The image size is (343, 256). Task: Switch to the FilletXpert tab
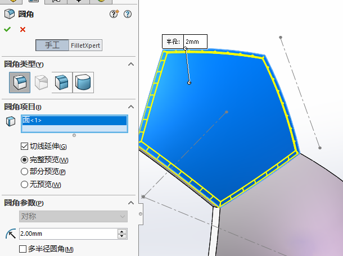click(86, 45)
